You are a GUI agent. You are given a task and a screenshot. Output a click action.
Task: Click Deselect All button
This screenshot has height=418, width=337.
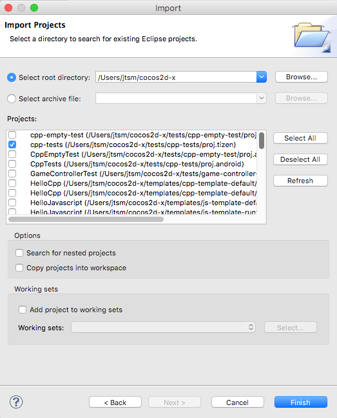[300, 159]
